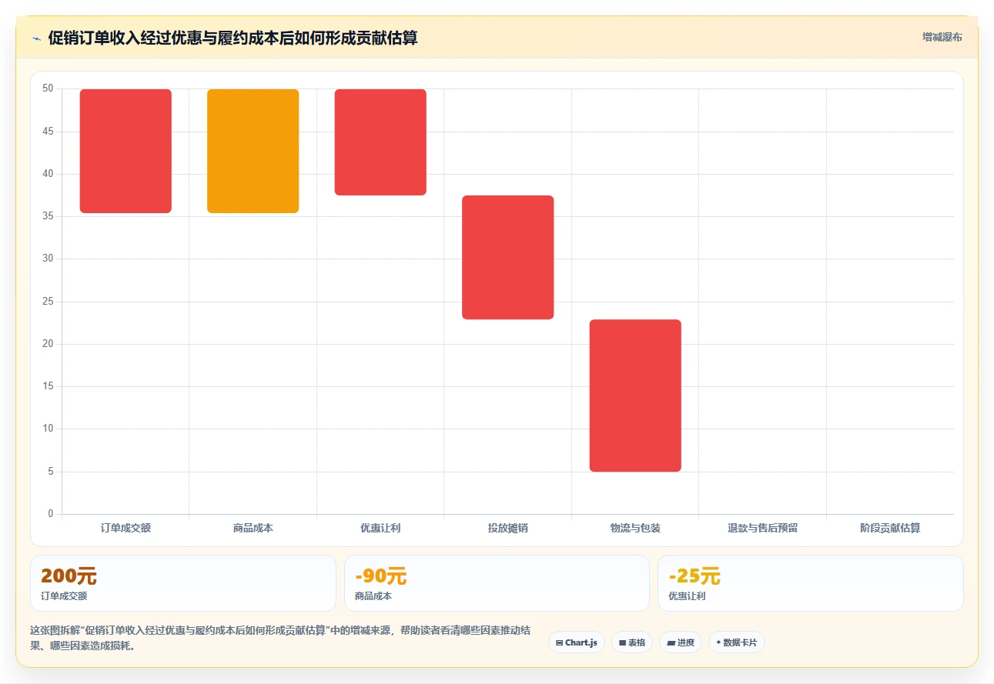Click x-axis label 物流与包装
The image size is (994, 684).
(x=635, y=528)
